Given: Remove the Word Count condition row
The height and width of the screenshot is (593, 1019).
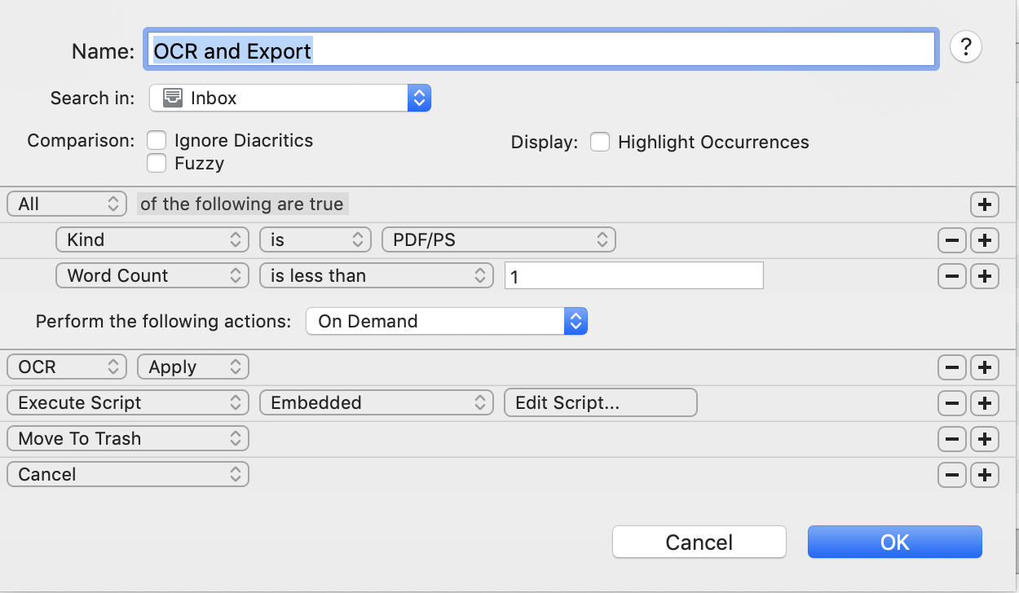Looking at the screenshot, I should 951,276.
